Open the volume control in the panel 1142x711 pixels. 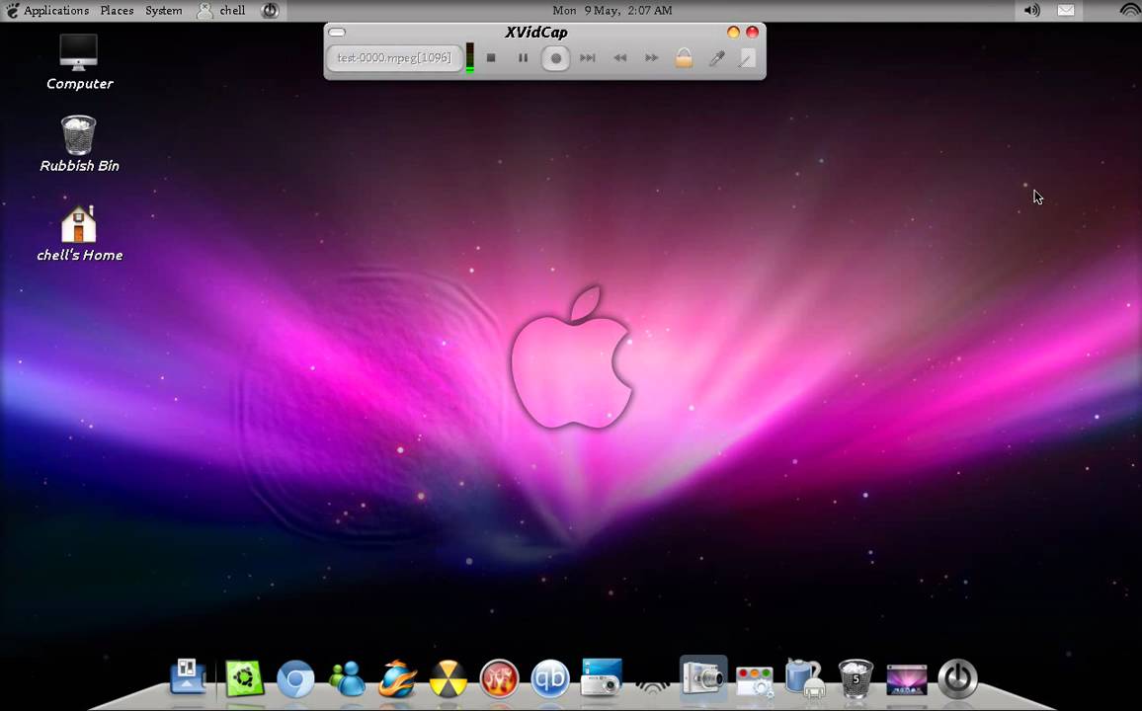[1032, 10]
